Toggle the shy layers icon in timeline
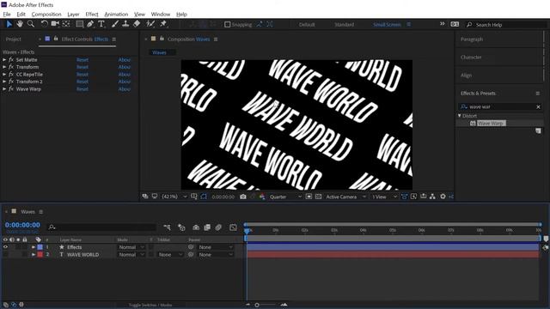This screenshot has height=309, width=550. 196,227
